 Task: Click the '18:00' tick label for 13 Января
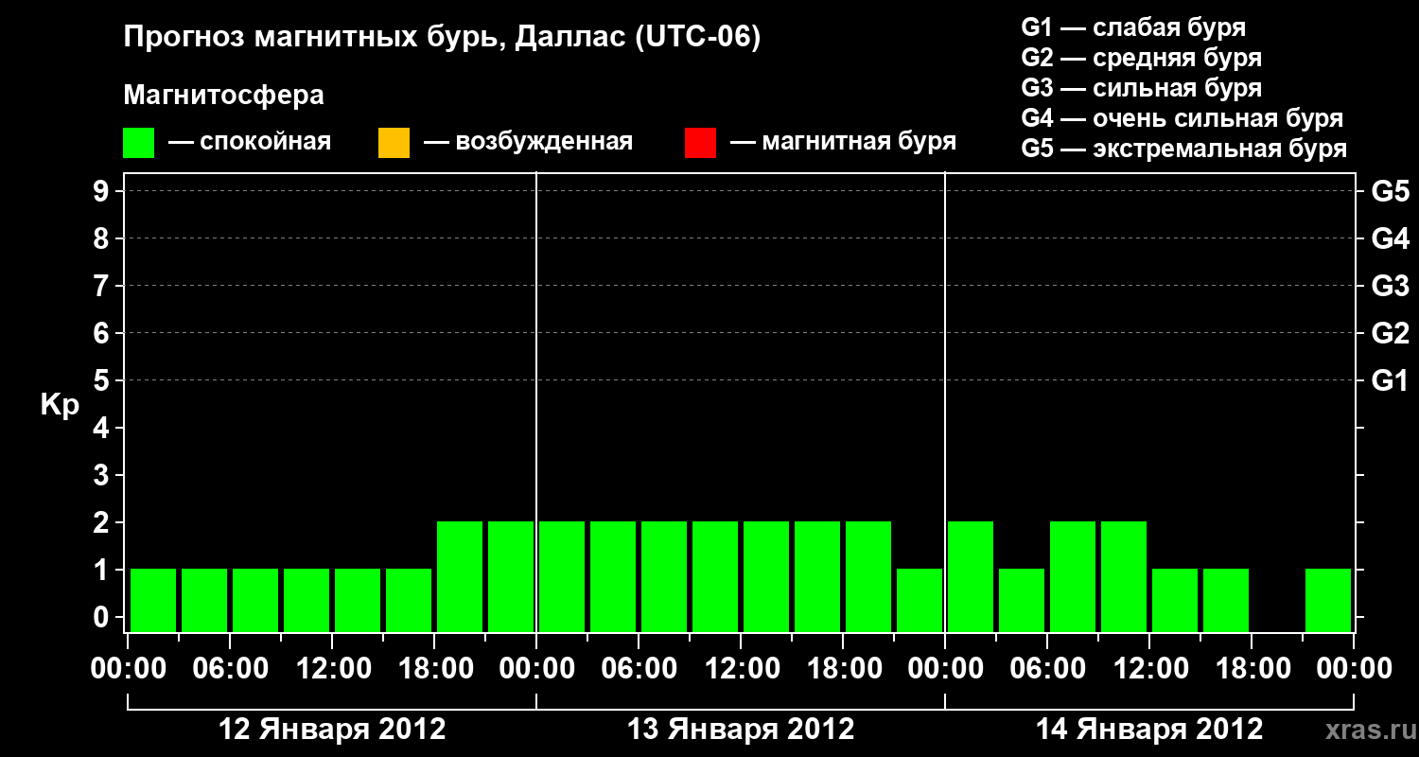(843, 669)
